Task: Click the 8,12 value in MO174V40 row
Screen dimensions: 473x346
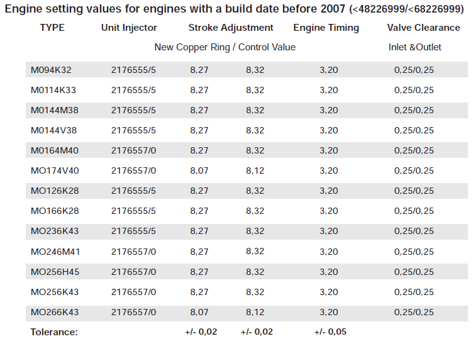Action: (255, 170)
